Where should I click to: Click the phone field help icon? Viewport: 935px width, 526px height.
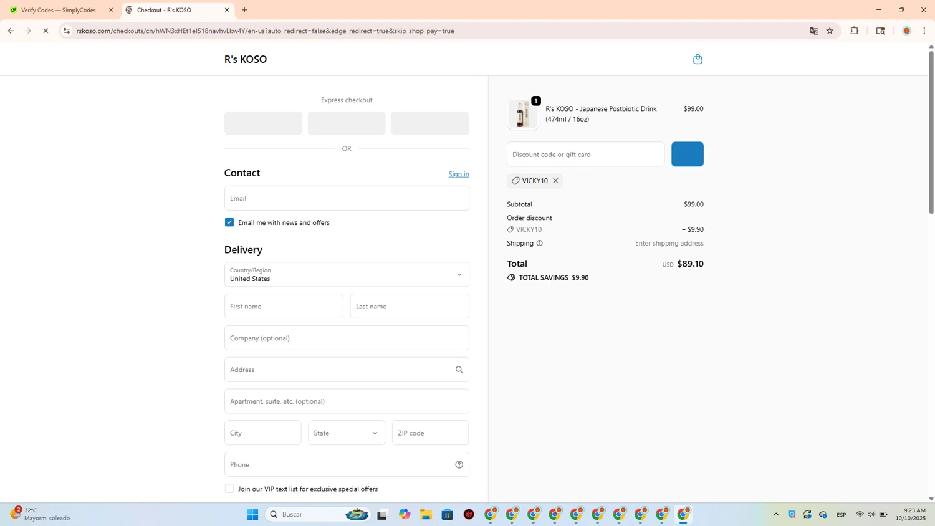(459, 464)
